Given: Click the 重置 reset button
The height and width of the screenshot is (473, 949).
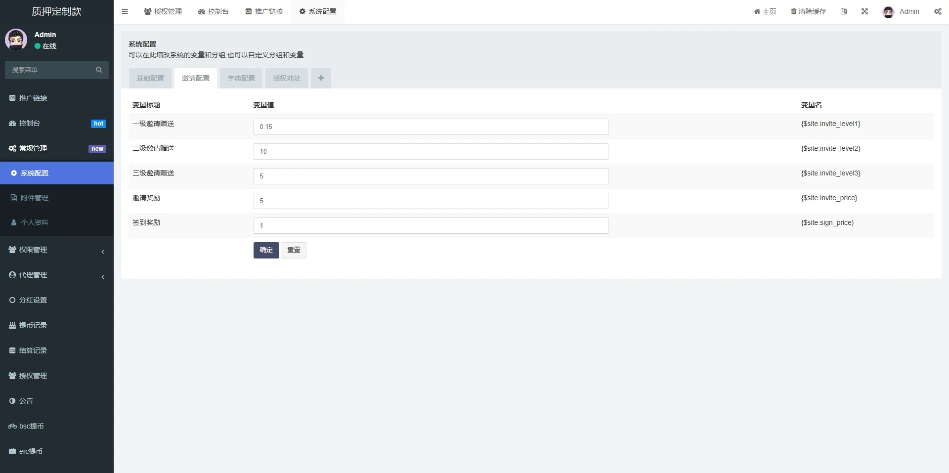Looking at the screenshot, I should click(x=294, y=250).
